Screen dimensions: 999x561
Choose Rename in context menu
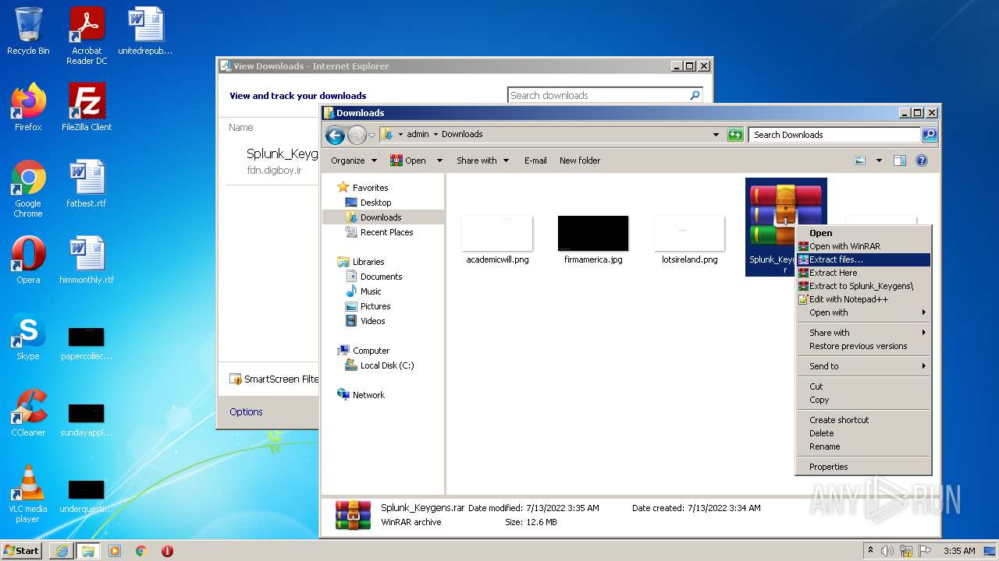[x=863, y=446]
